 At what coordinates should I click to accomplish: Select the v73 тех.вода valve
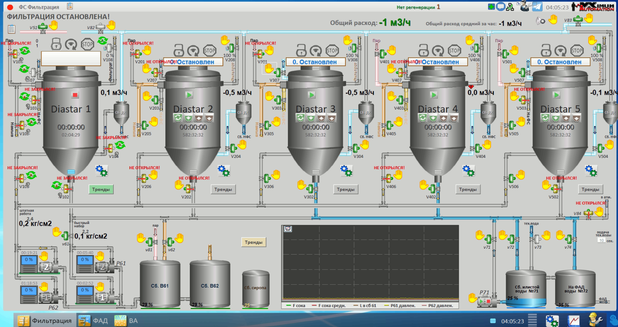point(537,239)
